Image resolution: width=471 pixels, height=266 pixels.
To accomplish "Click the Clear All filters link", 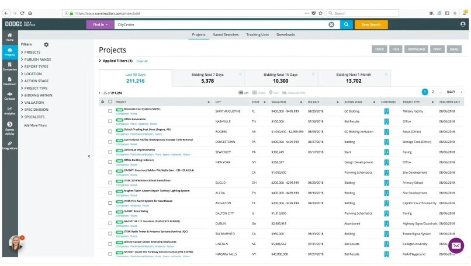I will click(142, 61).
